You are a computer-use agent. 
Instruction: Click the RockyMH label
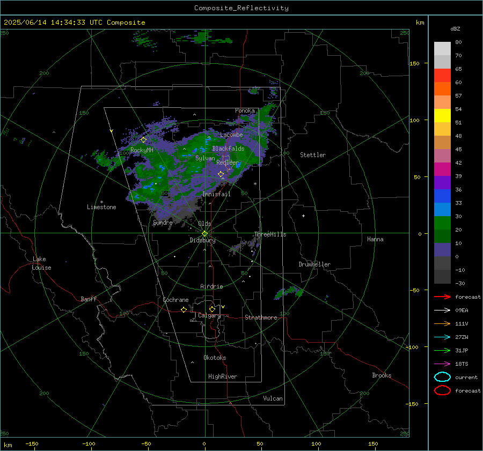coord(142,150)
